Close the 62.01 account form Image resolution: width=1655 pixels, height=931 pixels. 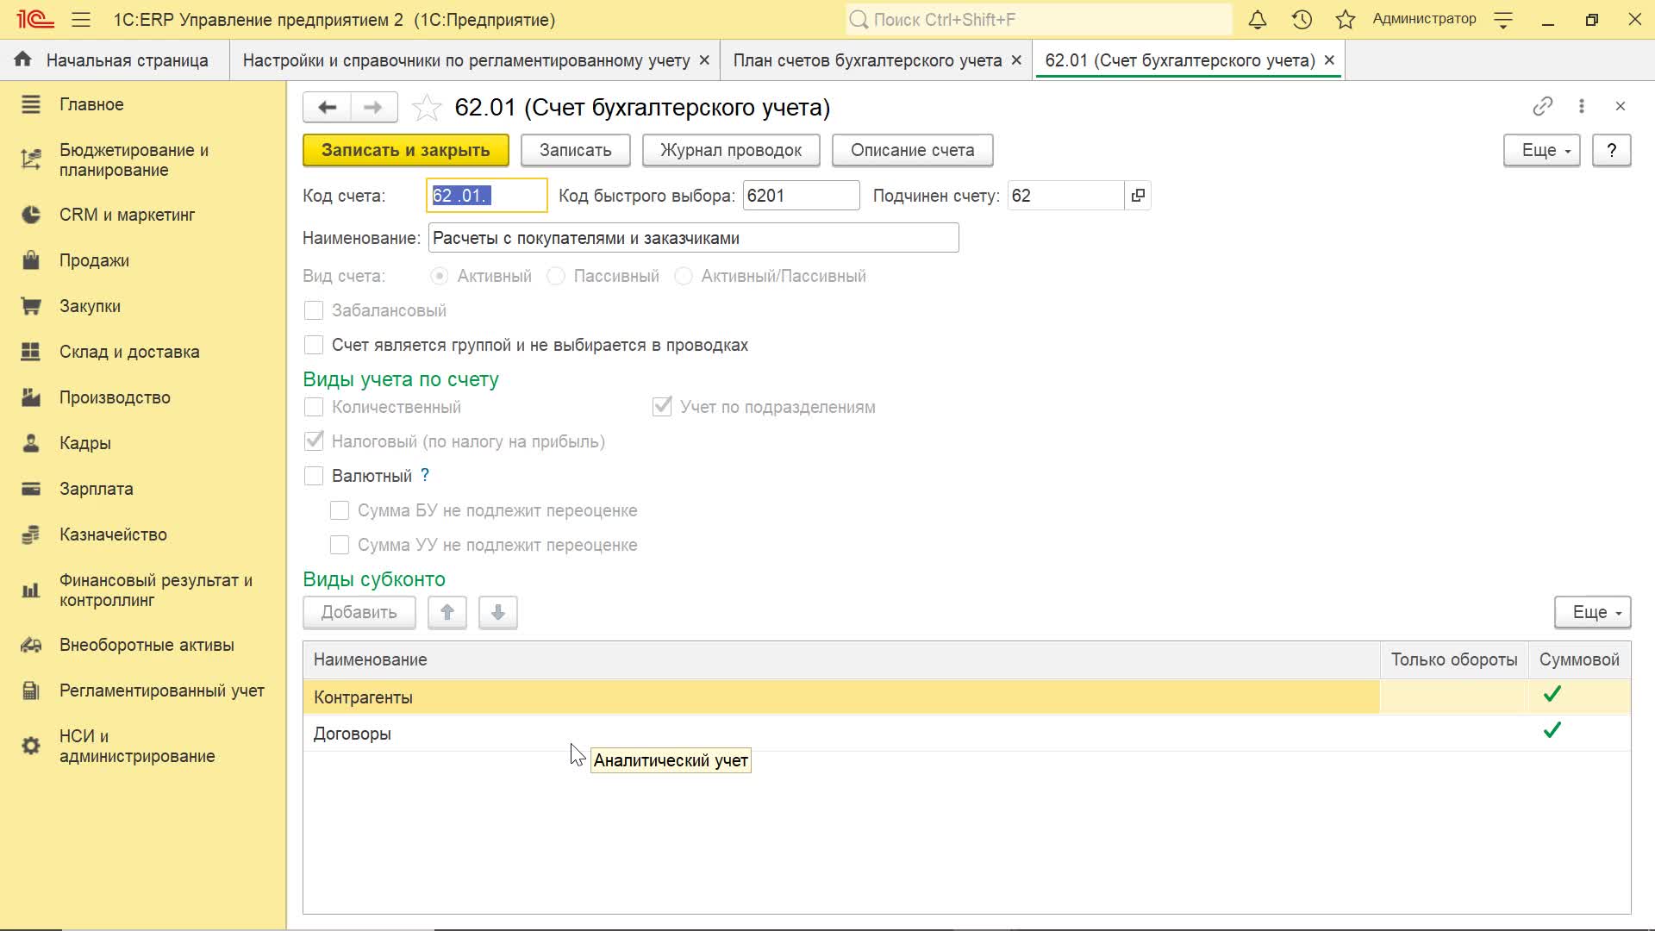[1620, 106]
